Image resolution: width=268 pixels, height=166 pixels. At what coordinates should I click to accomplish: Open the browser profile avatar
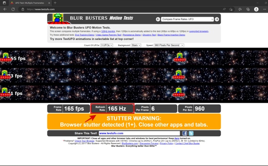coord(256,9)
